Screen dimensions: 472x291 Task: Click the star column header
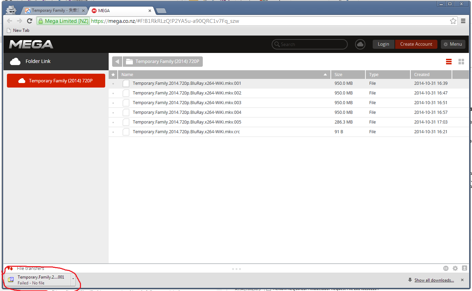(113, 74)
